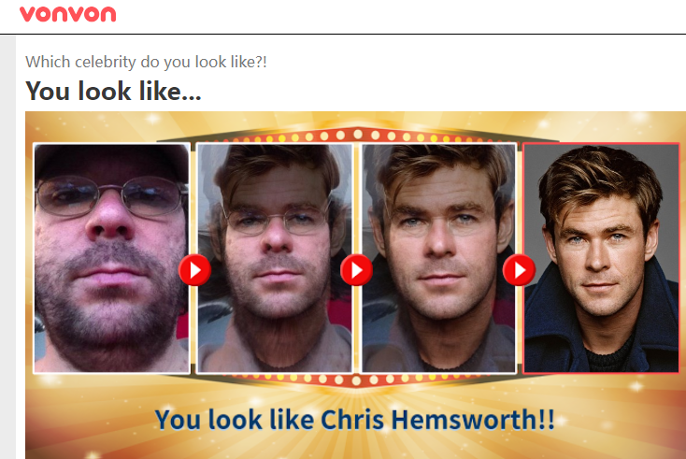Click the play arrow after the original selfie
The image size is (686, 459).
(194, 270)
